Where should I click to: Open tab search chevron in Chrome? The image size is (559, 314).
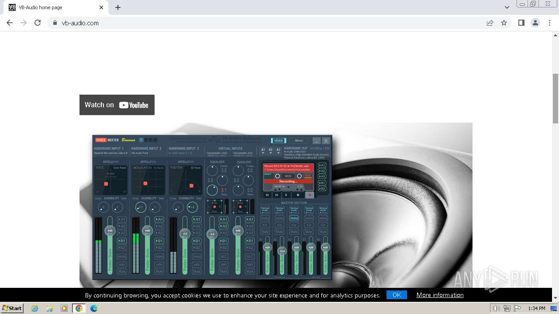click(x=507, y=7)
